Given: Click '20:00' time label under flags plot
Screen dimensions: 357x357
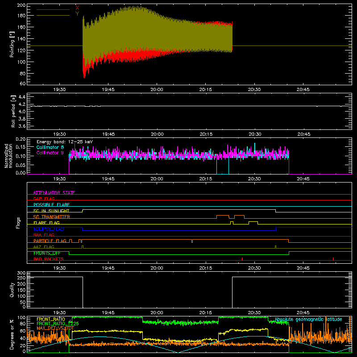Looking at the screenshot, I should (x=157, y=268).
